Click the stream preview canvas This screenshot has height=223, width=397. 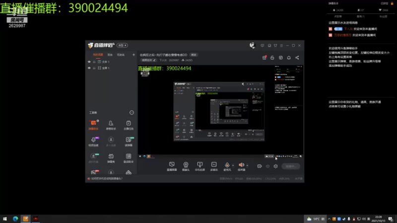(x=220, y=111)
